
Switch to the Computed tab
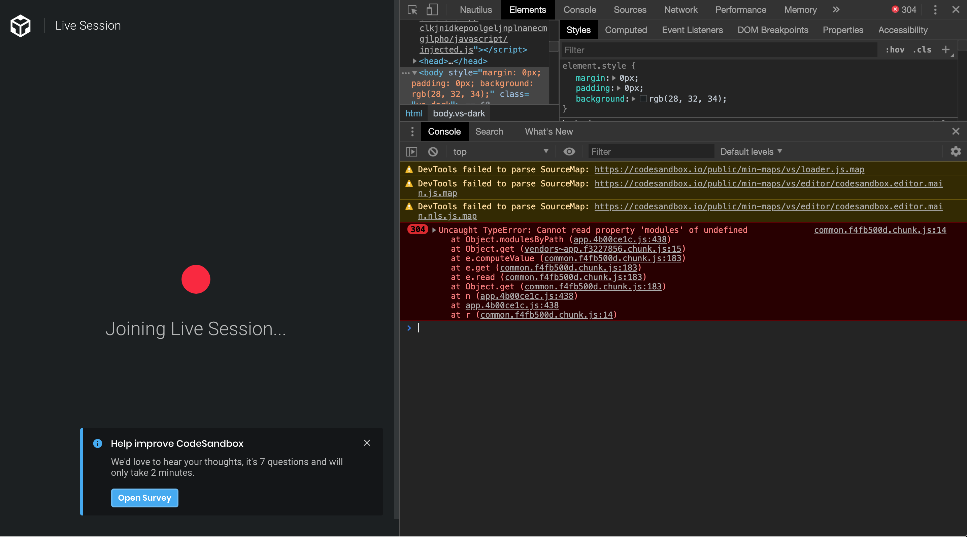[626, 30]
